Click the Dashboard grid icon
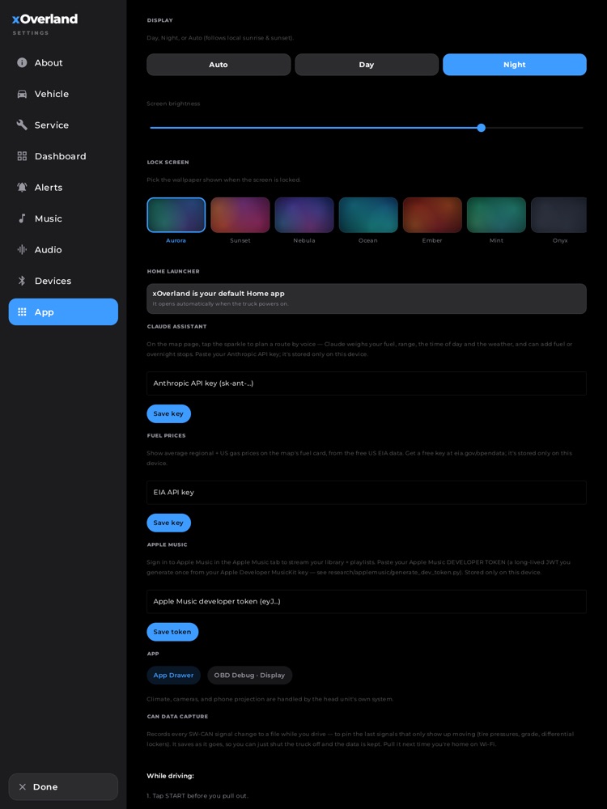607x809 pixels. coord(22,156)
